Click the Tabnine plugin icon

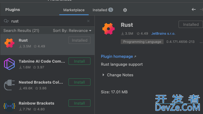[x=9, y=64]
